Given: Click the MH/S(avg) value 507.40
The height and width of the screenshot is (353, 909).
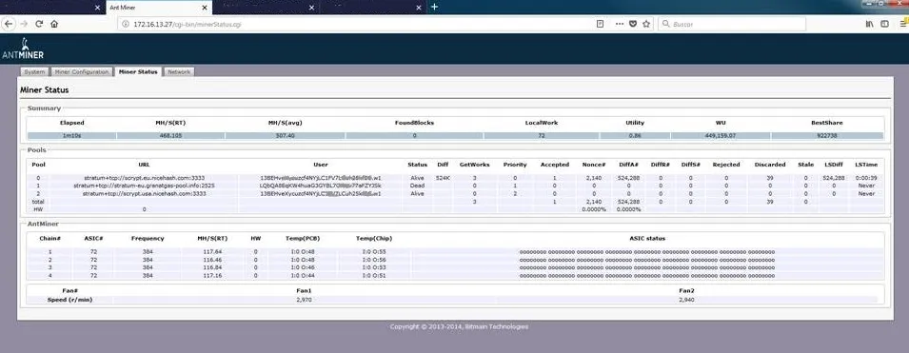Looking at the screenshot, I should (285, 136).
